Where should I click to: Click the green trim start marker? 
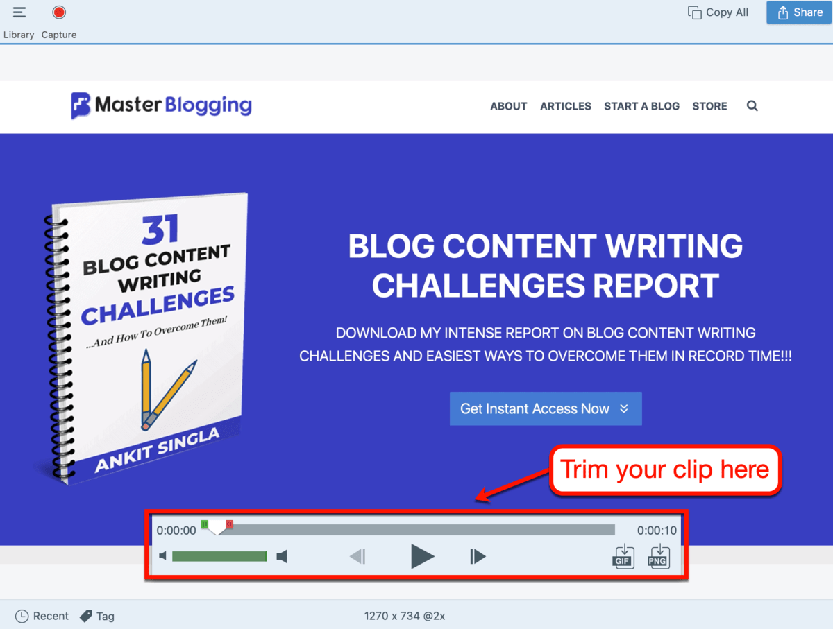tap(205, 525)
